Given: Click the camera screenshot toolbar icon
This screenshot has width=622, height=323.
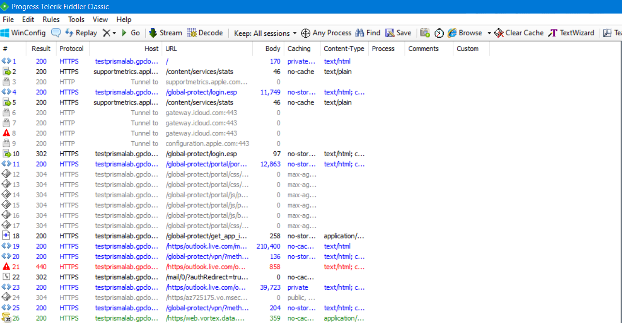Looking at the screenshot, I should (x=425, y=33).
